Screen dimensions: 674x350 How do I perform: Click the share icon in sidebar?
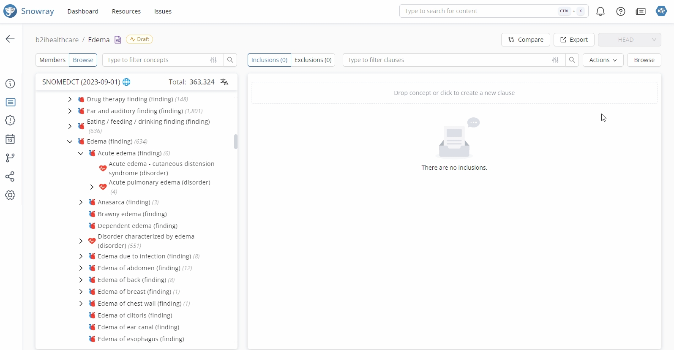tap(10, 176)
